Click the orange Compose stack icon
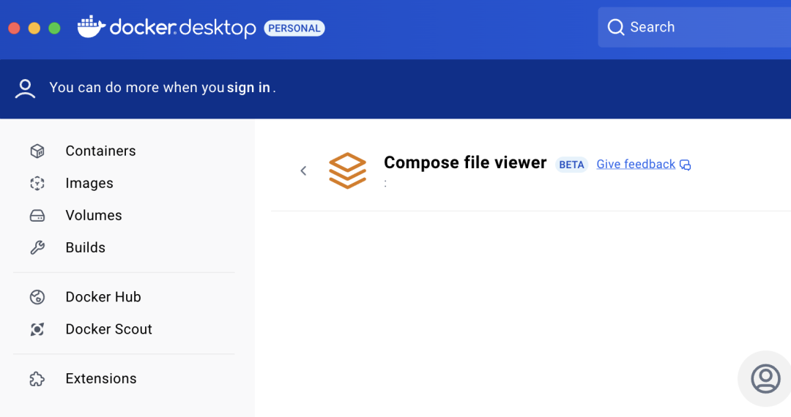The width and height of the screenshot is (791, 417). (x=347, y=170)
